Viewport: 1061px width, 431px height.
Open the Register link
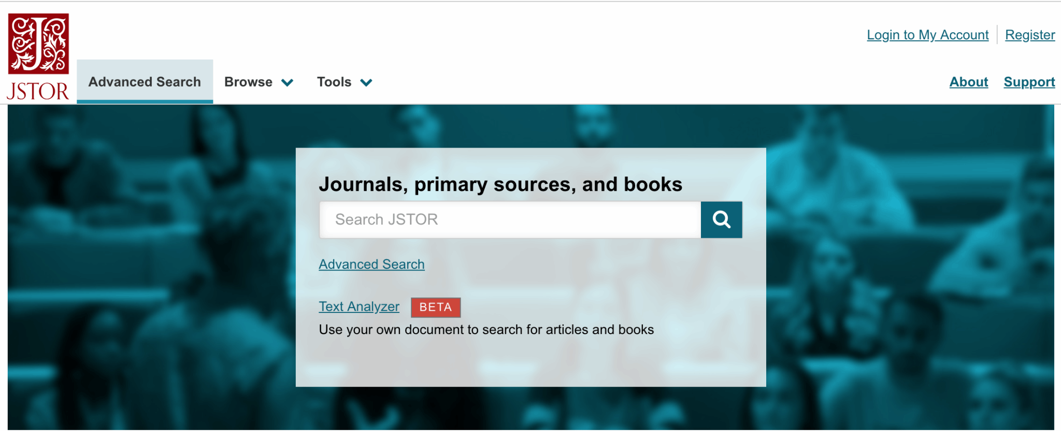[1029, 35]
